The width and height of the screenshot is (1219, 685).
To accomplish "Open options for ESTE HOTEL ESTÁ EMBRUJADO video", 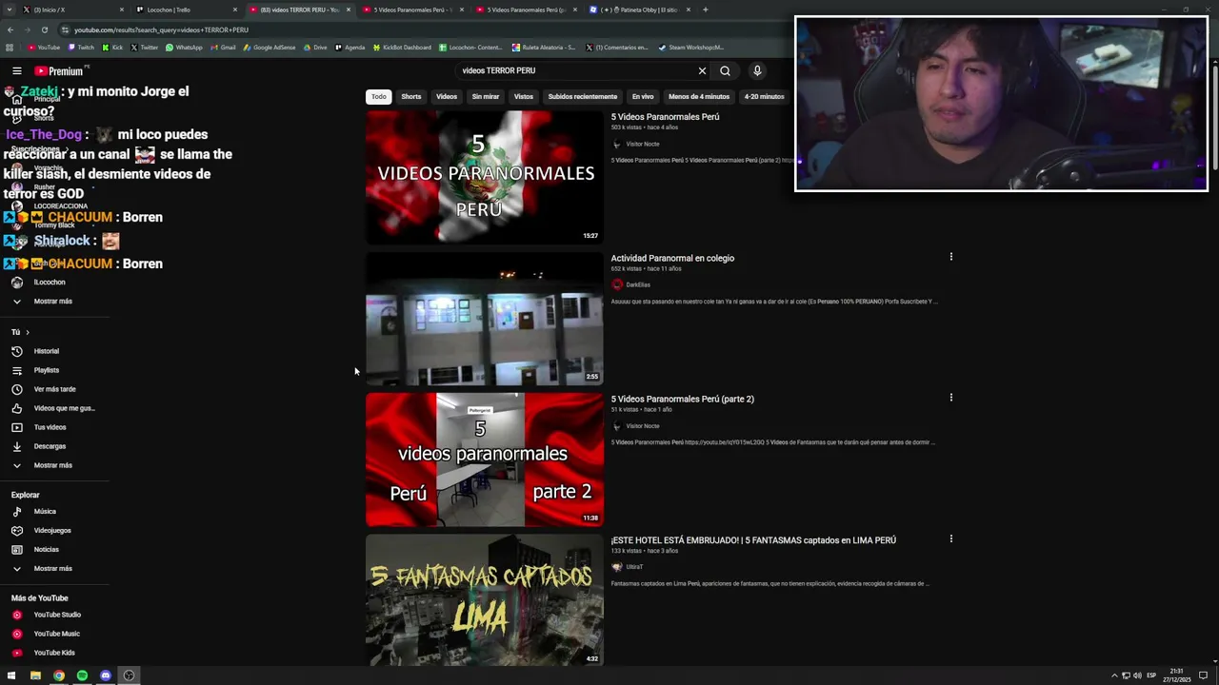I will point(950,538).
